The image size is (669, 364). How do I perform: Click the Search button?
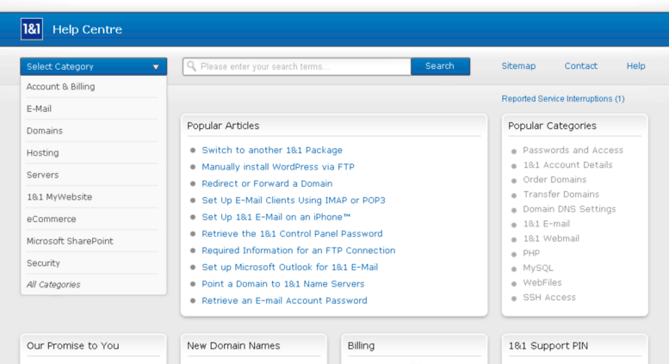pyautogui.click(x=440, y=66)
